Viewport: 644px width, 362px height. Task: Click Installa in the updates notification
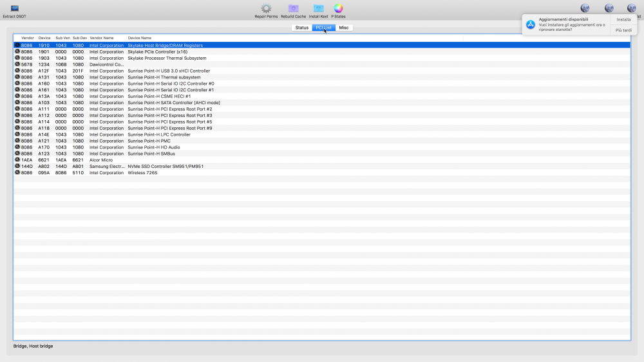(623, 19)
